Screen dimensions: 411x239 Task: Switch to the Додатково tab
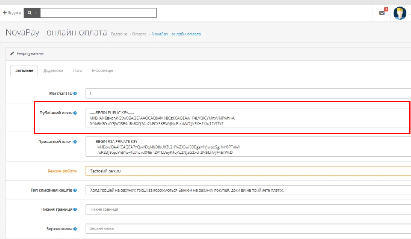click(53, 70)
